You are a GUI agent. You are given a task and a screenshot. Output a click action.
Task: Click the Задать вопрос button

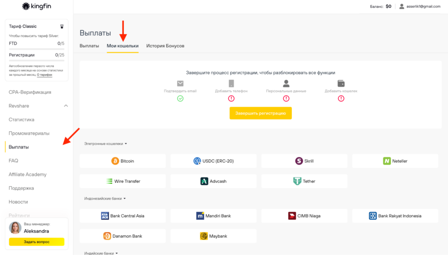tap(37, 242)
